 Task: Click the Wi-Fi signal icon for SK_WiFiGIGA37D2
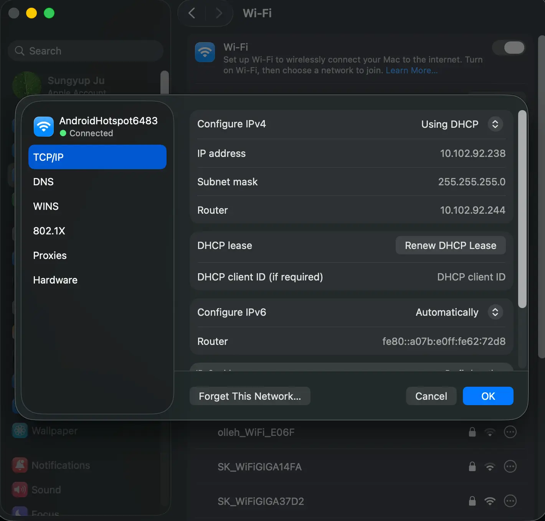pos(490,501)
